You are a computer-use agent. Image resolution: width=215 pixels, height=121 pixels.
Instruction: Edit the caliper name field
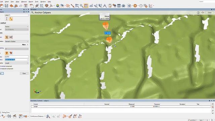[16, 15]
